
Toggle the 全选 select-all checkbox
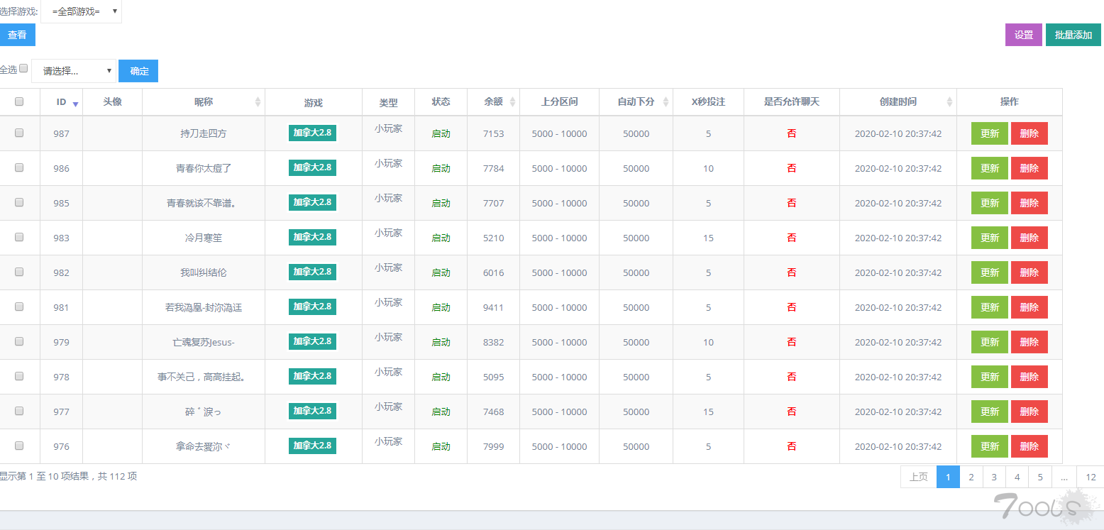(23, 69)
